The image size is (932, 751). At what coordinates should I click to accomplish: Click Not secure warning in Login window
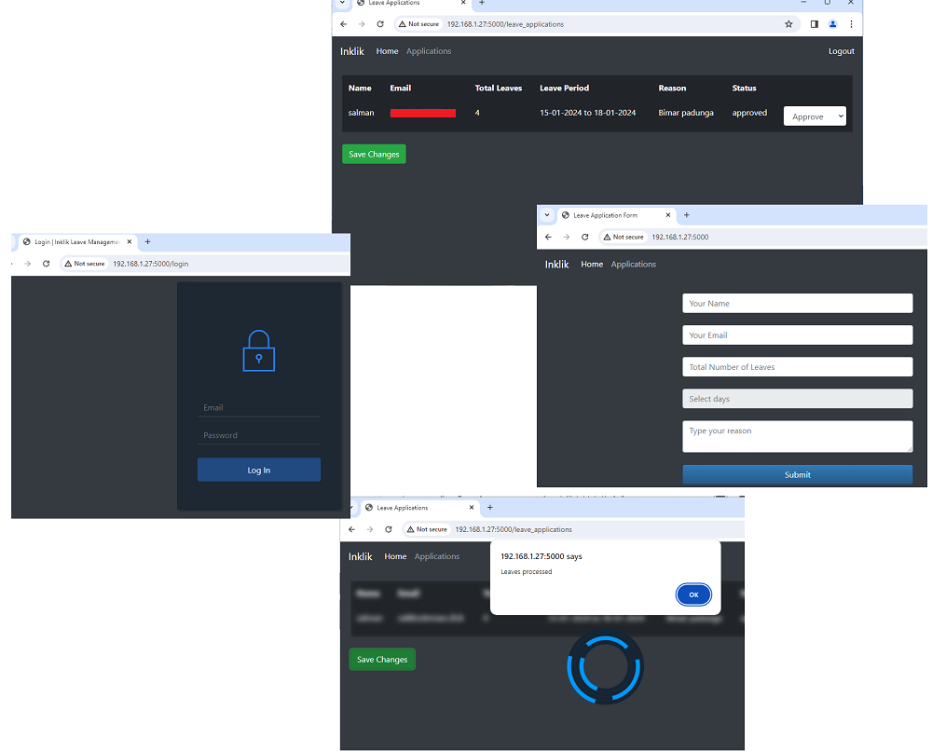pyautogui.click(x=85, y=264)
